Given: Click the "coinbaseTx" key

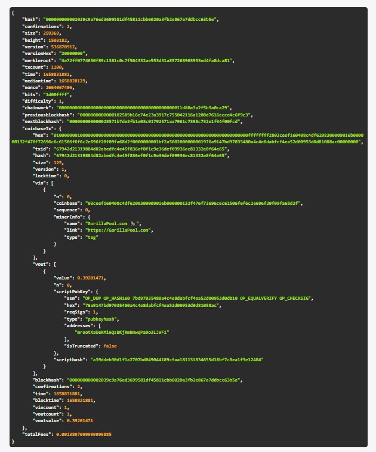Looking at the screenshot, I should point(38,128).
